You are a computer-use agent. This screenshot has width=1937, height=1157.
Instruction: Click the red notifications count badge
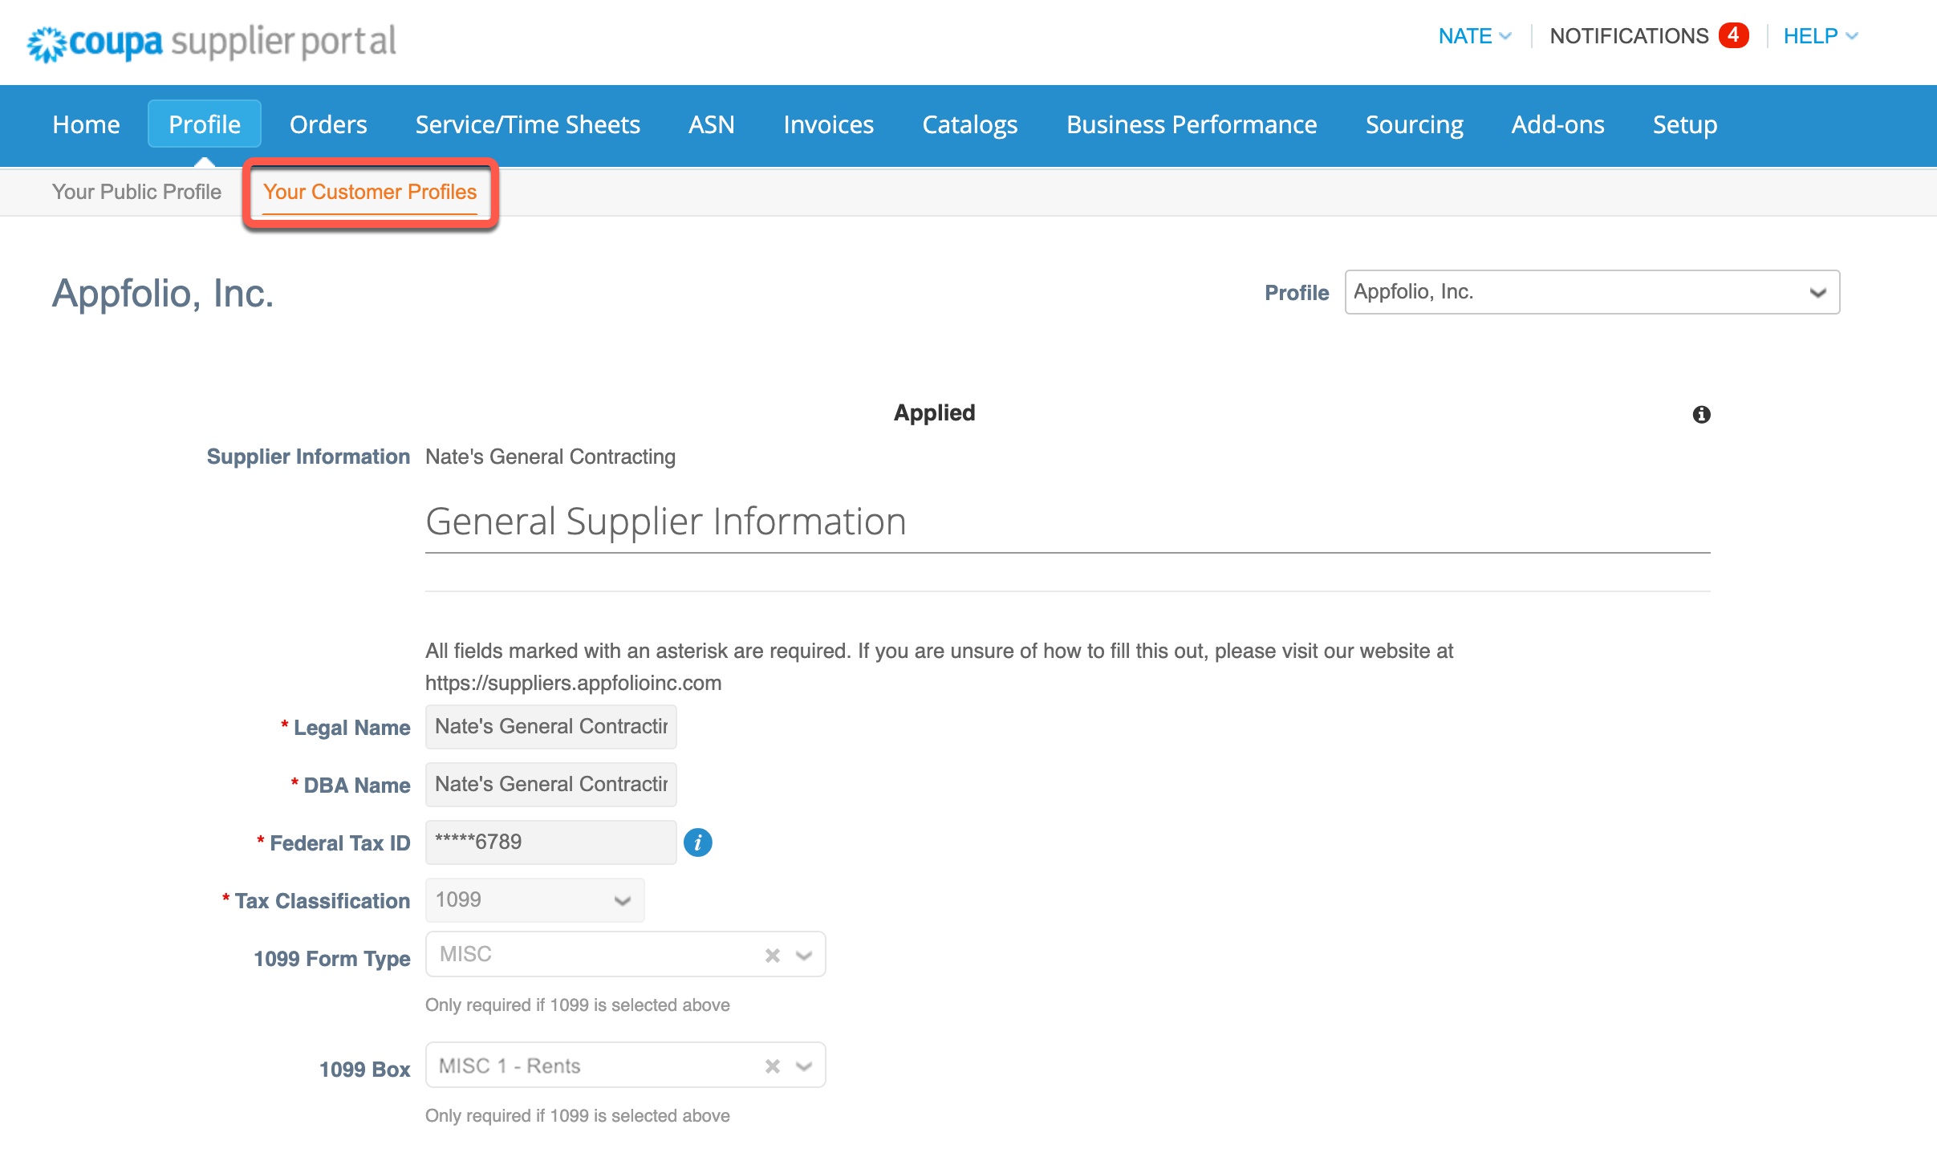click(x=1732, y=35)
